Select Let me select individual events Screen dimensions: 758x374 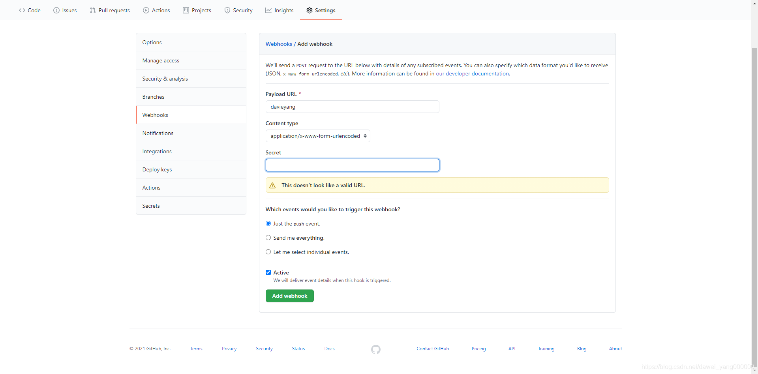268,252
